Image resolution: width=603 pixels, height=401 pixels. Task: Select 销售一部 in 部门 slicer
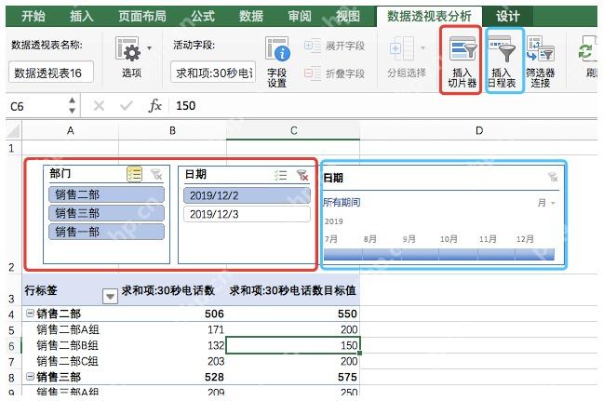point(106,232)
